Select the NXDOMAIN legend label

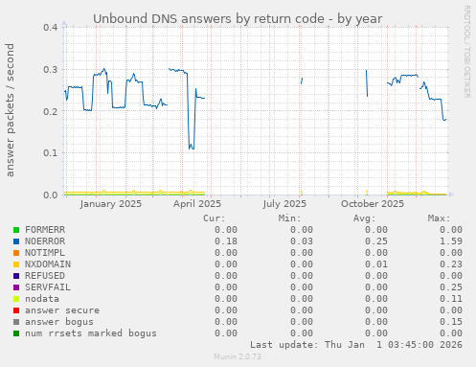tap(48, 264)
